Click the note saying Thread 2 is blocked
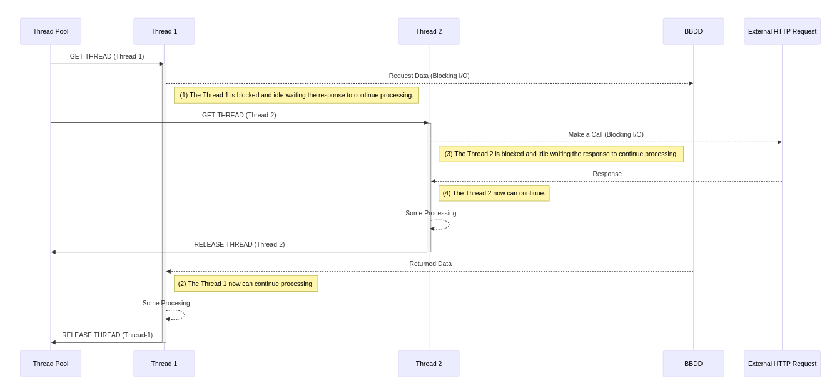837x391 pixels. point(561,154)
